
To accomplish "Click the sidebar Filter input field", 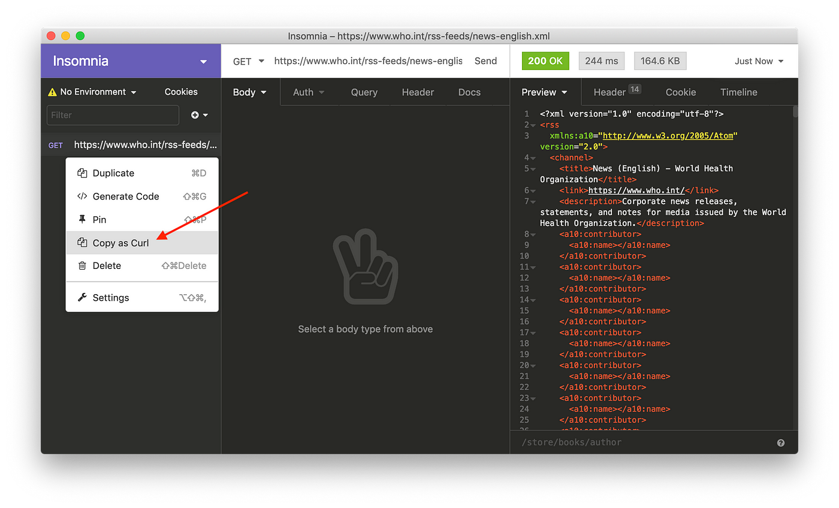I will tap(113, 115).
